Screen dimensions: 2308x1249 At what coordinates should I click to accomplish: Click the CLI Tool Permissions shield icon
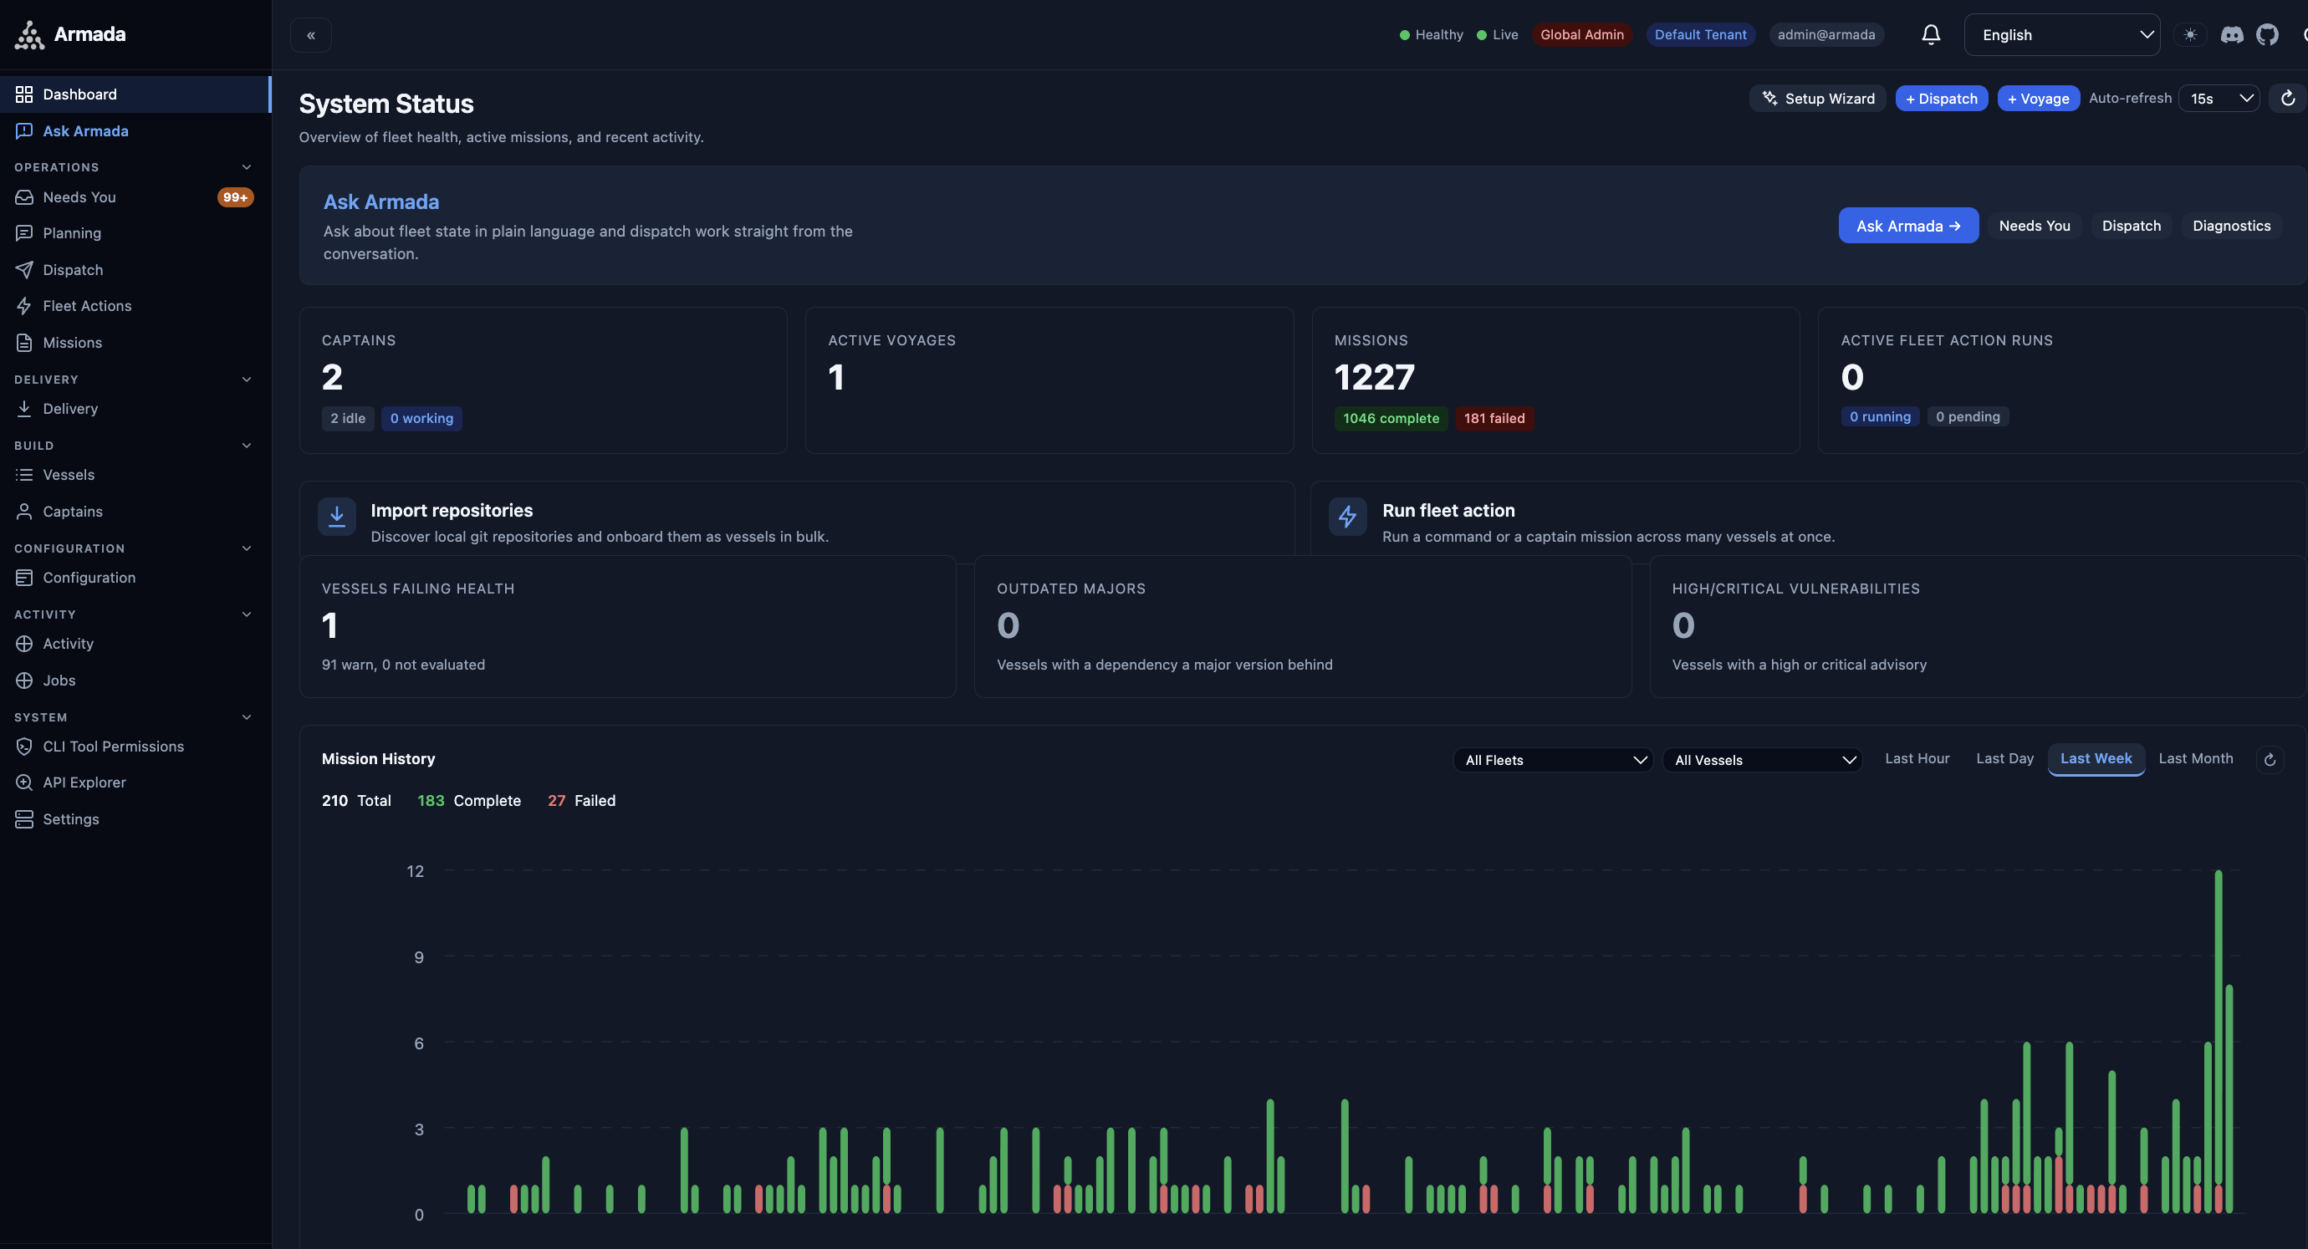tap(24, 747)
